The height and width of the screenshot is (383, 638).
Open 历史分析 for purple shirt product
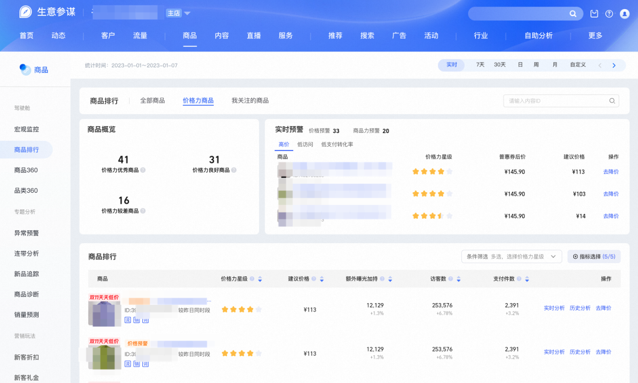580,308
